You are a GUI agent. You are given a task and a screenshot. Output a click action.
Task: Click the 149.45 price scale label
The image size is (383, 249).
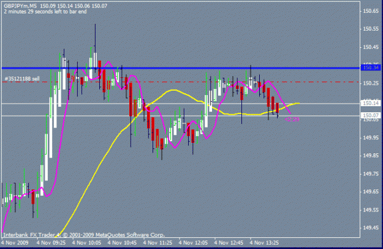[371, 228]
